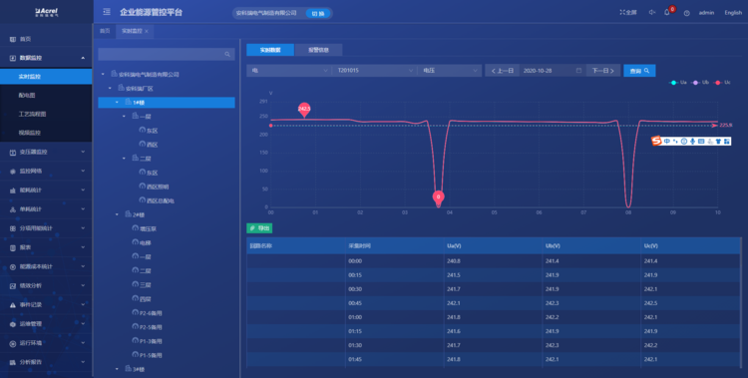Click the 切换 company switch button
748x378 pixels.
pos(318,13)
